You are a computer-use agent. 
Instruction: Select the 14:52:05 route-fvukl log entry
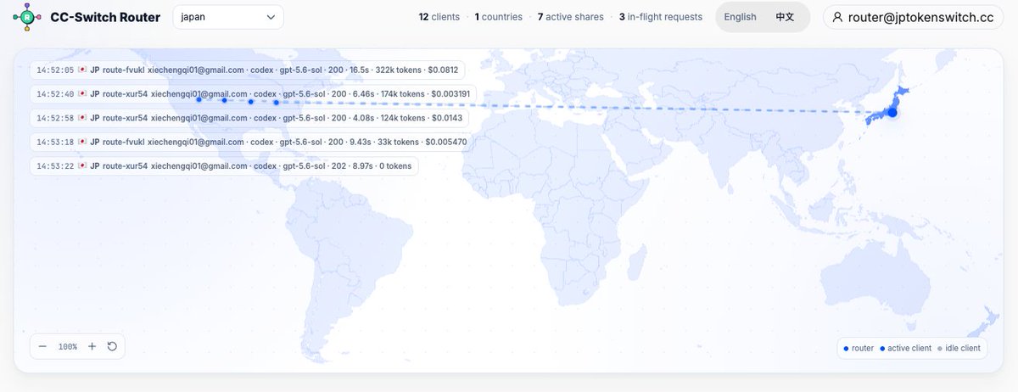coord(247,70)
